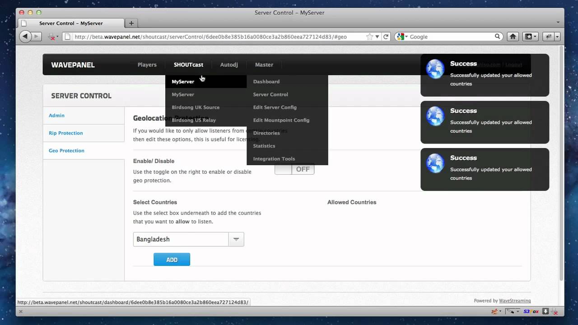Choose Birdsong US Relay server
The width and height of the screenshot is (578, 325).
coord(206,120)
